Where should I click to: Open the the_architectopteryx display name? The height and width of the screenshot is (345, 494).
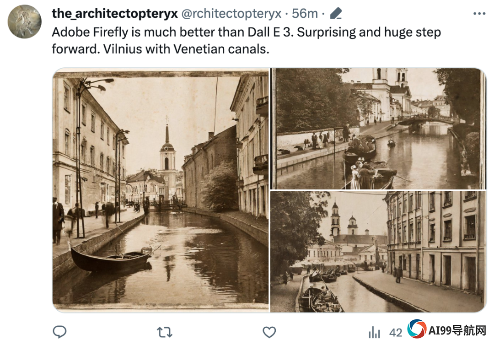click(x=115, y=13)
